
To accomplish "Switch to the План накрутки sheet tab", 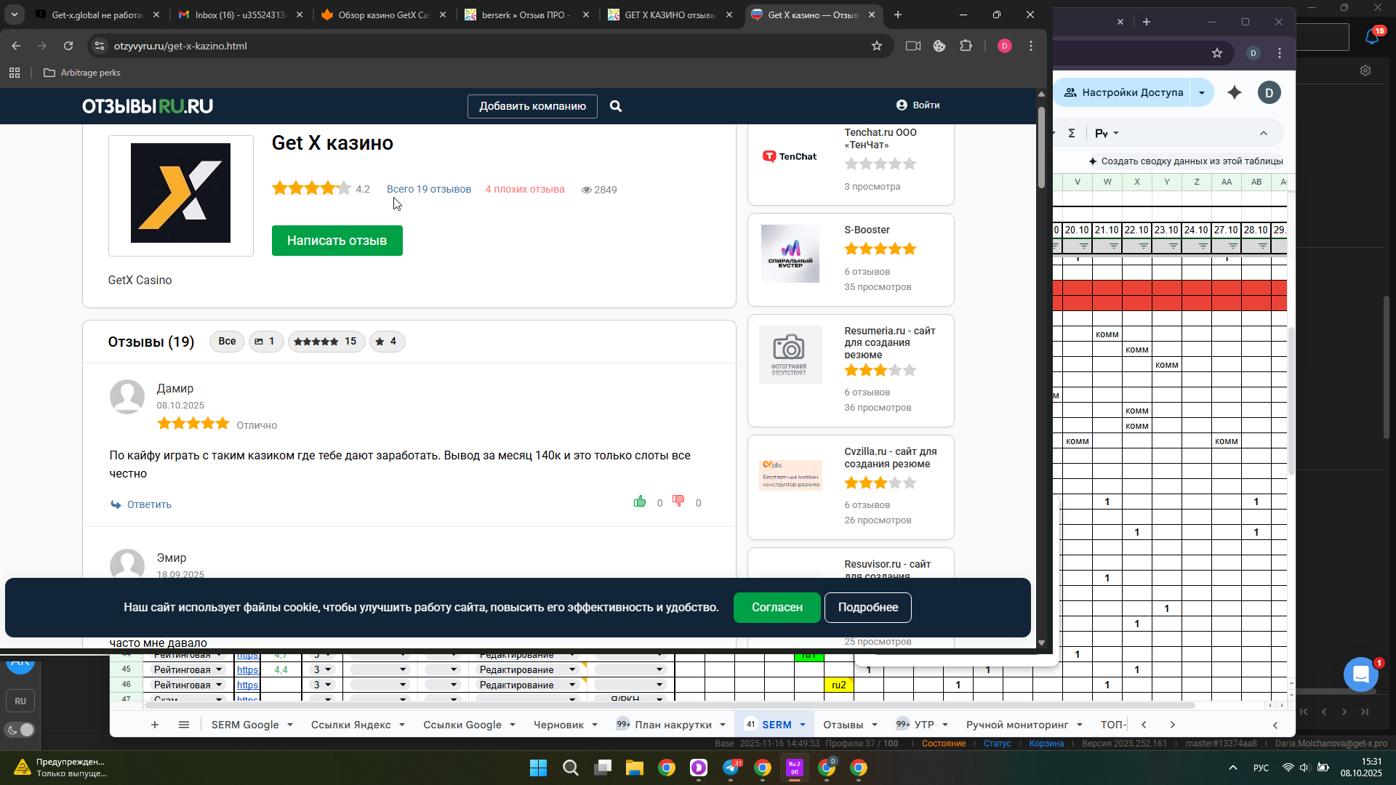I will coord(673,725).
